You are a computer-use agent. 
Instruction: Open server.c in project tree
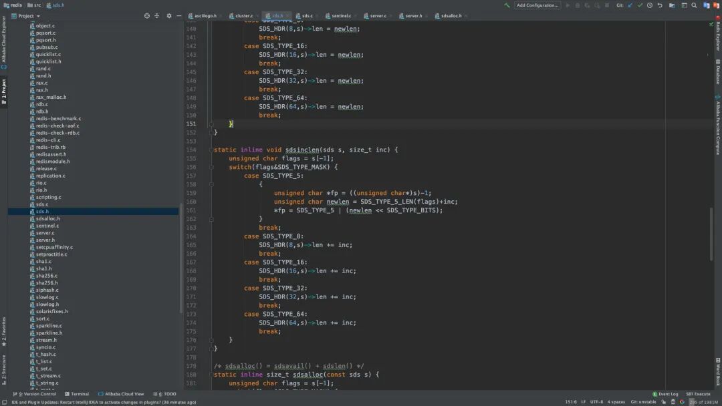pyautogui.click(x=45, y=233)
